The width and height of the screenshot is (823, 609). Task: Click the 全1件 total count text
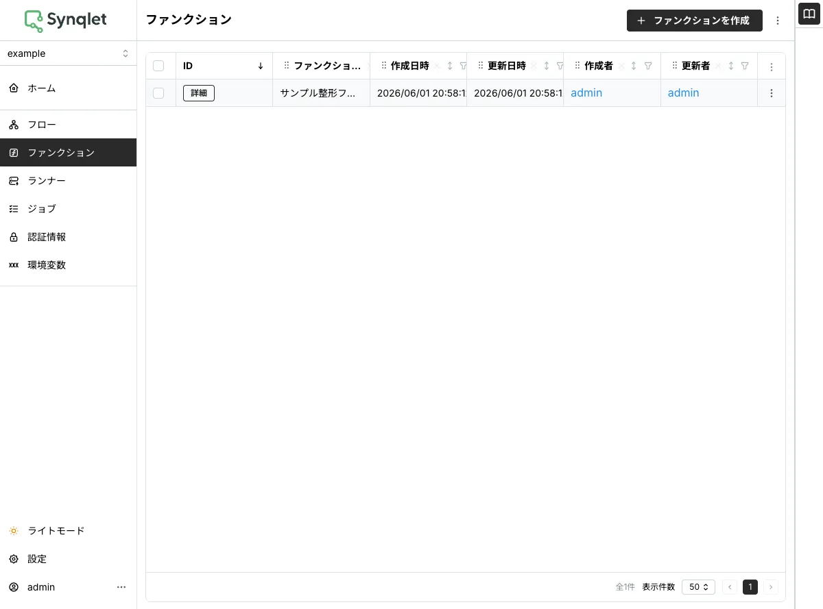tap(625, 587)
